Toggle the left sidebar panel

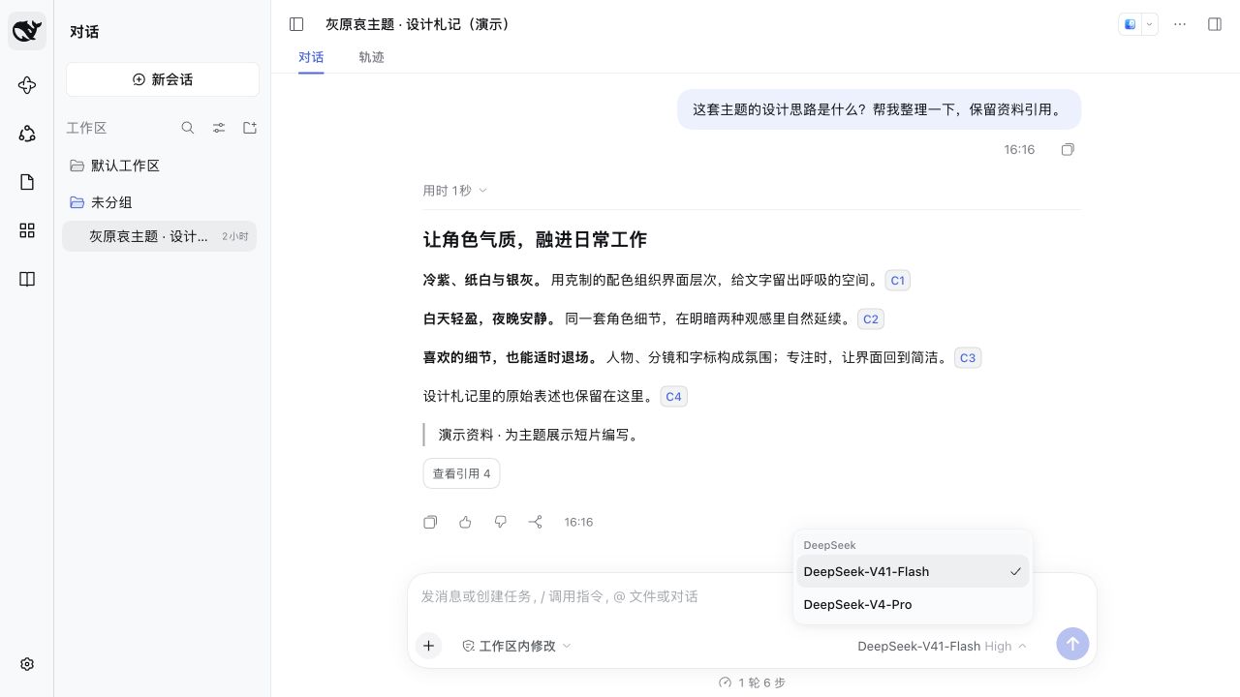pyautogui.click(x=297, y=24)
